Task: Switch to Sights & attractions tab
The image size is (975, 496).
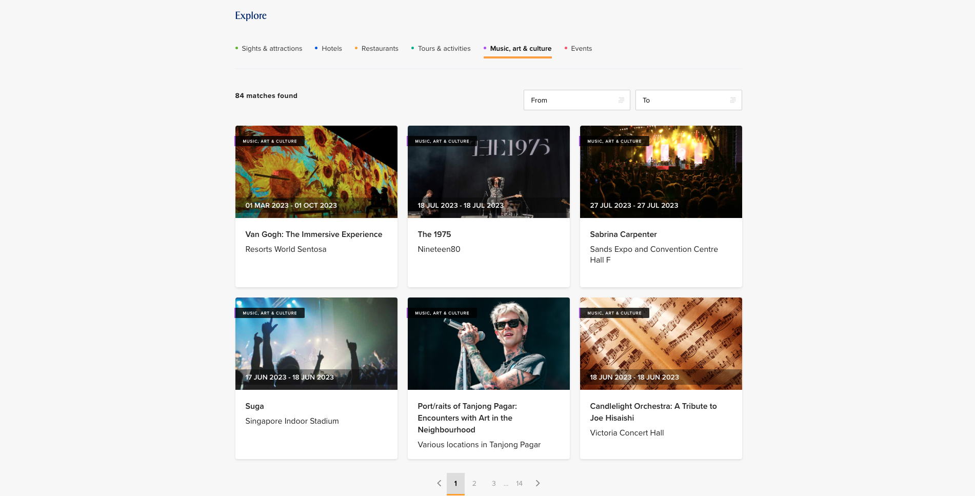Action: tap(271, 49)
